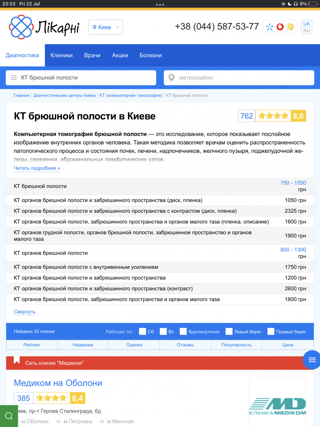Enable the Правый берег filter
Screen dimensions: 320x427
tap(271, 331)
